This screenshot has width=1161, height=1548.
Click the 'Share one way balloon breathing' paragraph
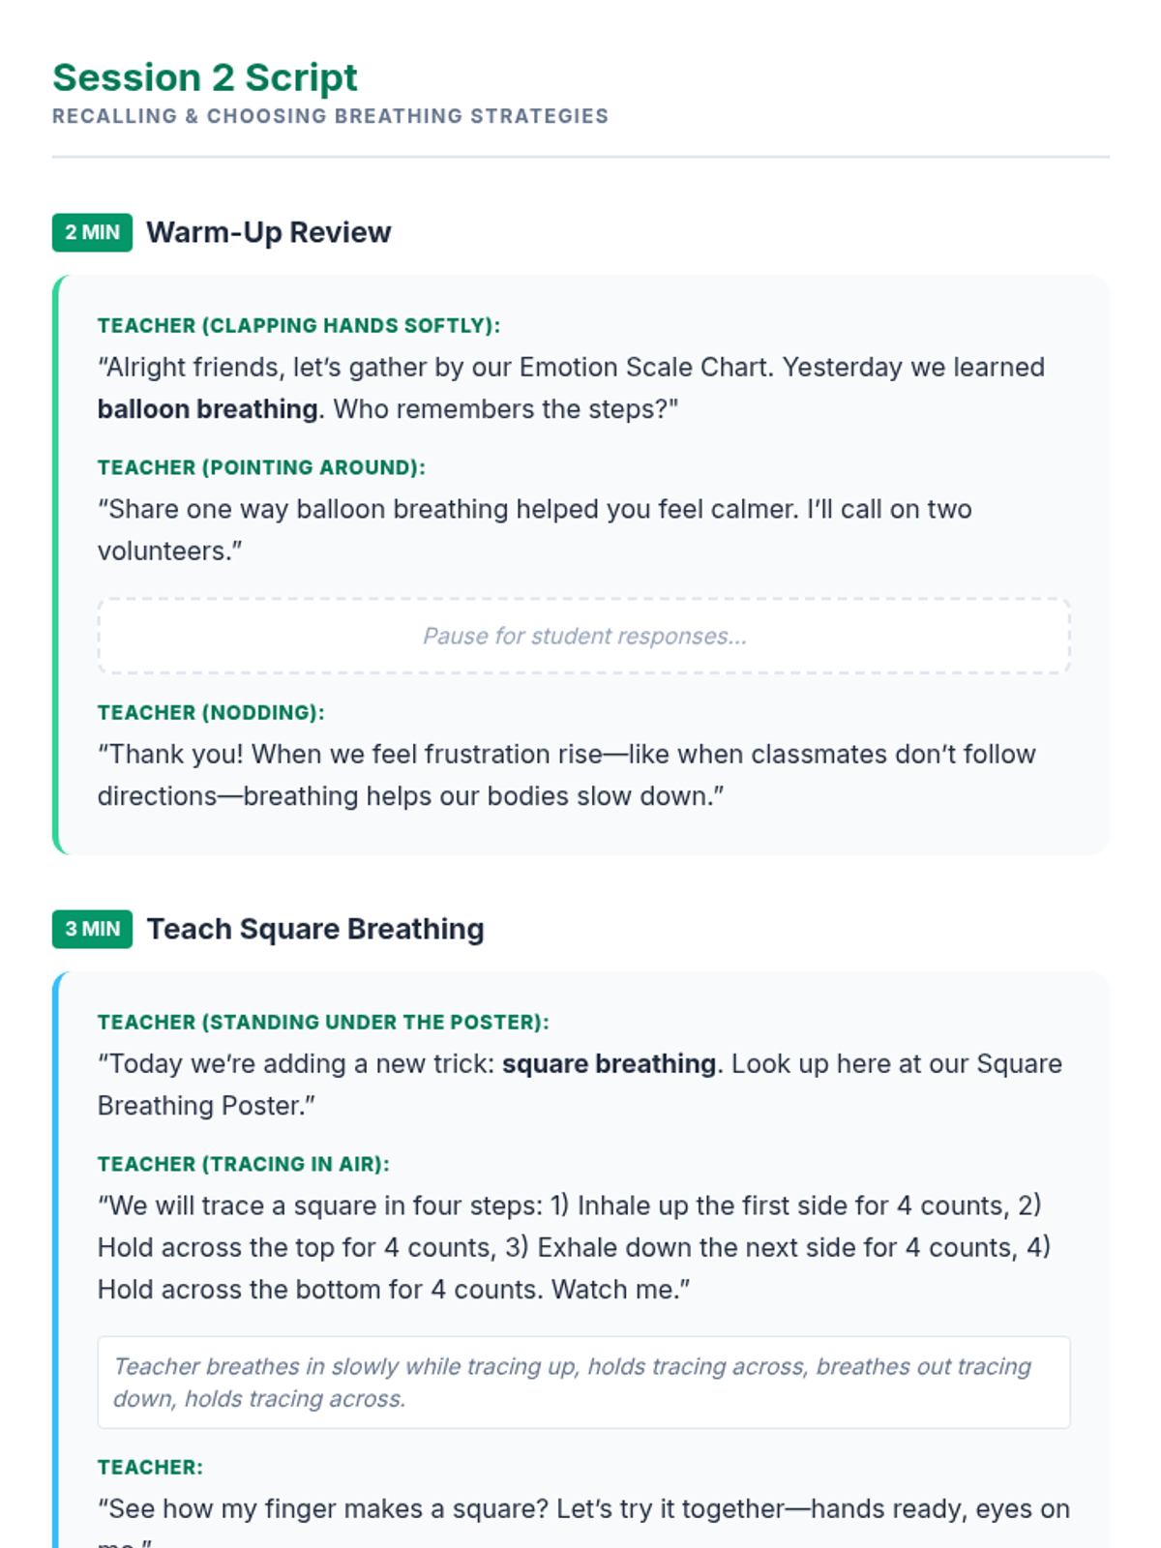(535, 530)
